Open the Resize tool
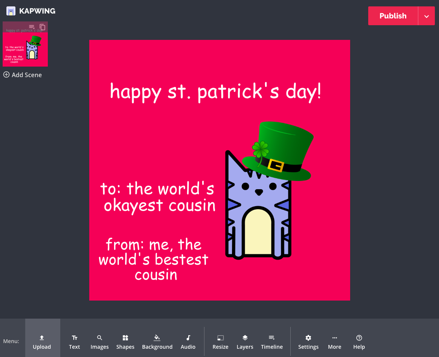Image resolution: width=439 pixels, height=357 pixels. point(220,342)
